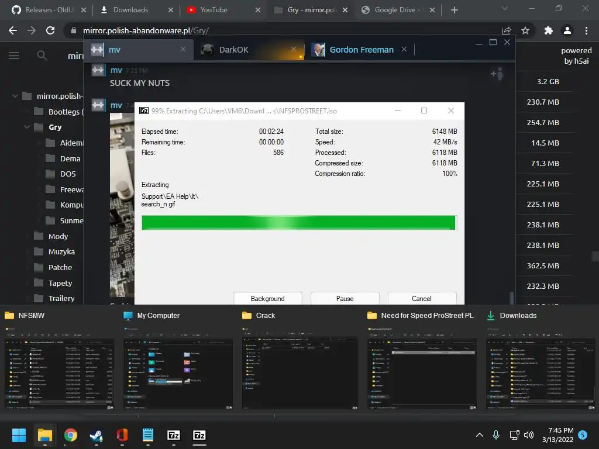Select the Downloads Explorer window thumbnail
Image resolution: width=599 pixels, height=449 pixels.
(x=541, y=361)
